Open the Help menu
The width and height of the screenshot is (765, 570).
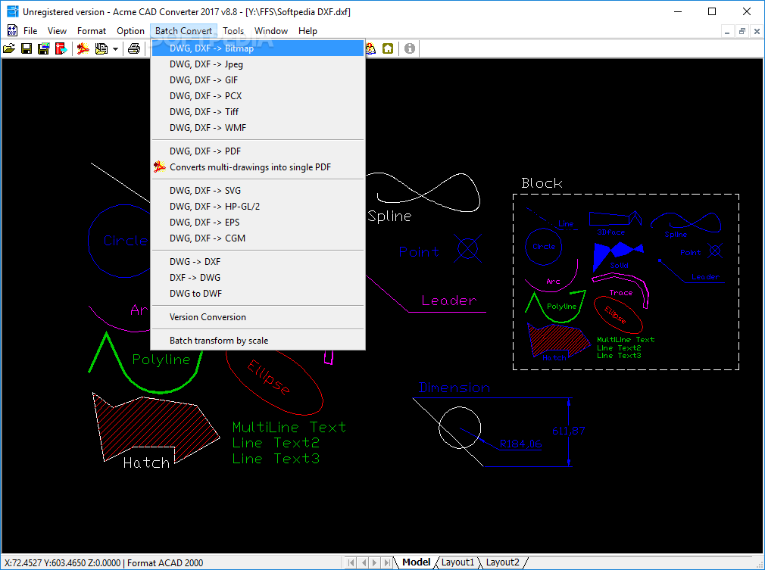click(x=308, y=31)
